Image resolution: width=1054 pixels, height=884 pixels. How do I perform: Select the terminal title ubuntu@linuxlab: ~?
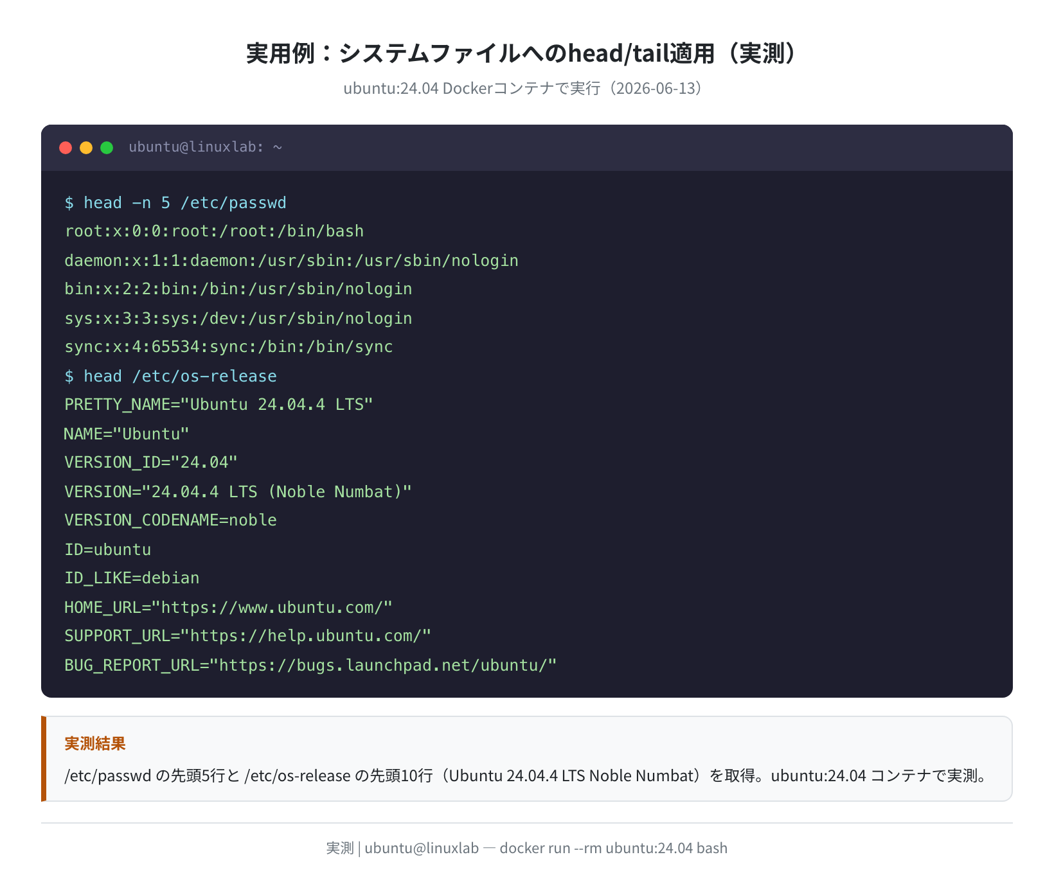[x=206, y=147]
